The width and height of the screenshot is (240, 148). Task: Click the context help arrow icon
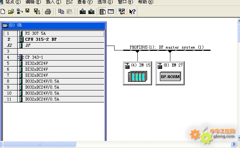[133, 12]
